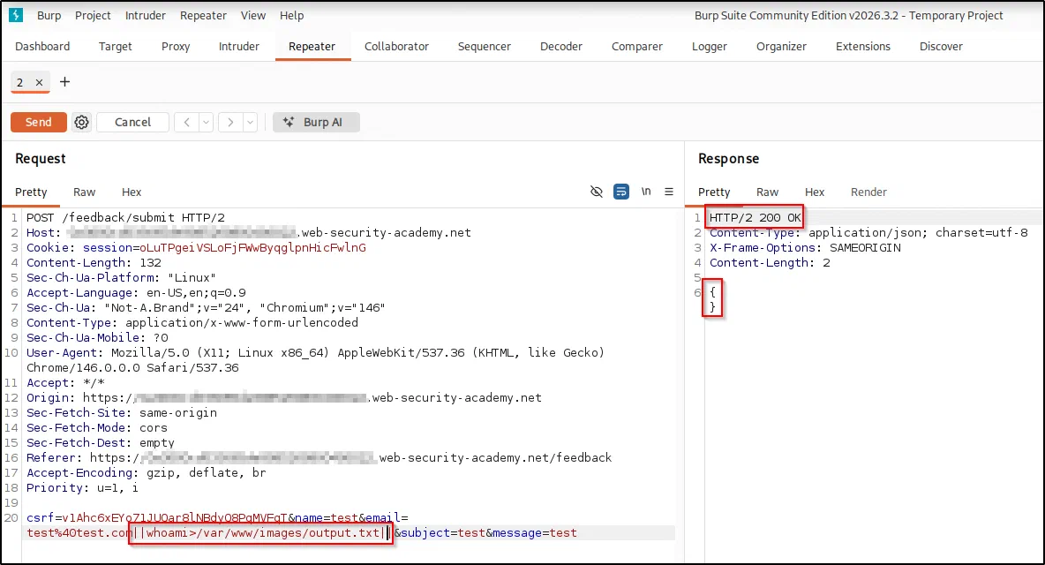Toggle hide non-printable characters eye icon
Screen dimensions: 1045x565
(597, 192)
